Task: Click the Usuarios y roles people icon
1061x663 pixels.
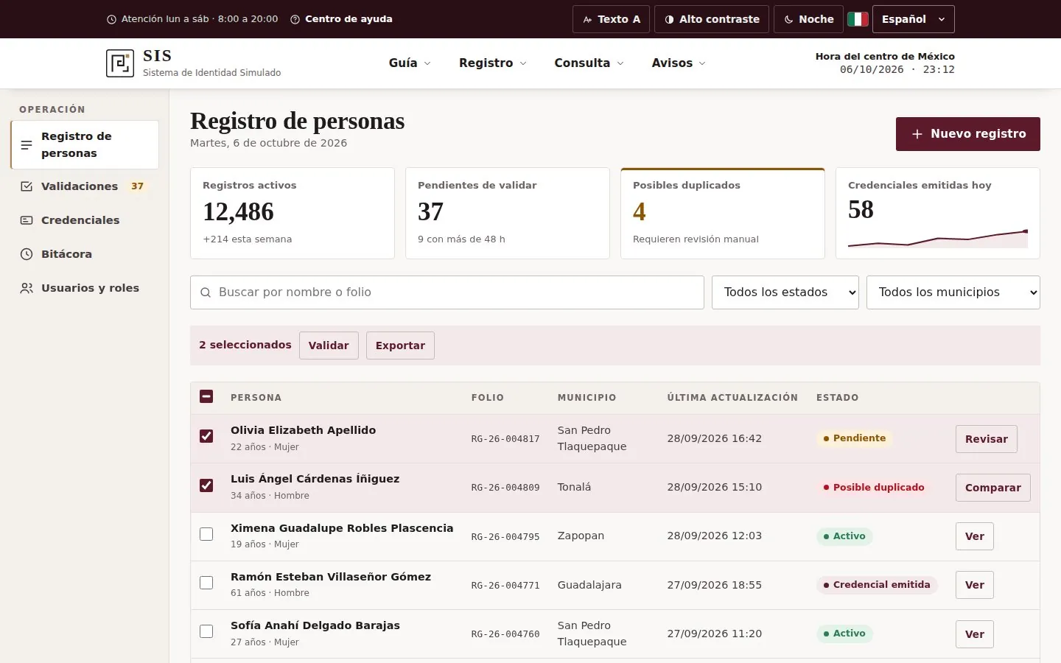Action: (x=27, y=288)
